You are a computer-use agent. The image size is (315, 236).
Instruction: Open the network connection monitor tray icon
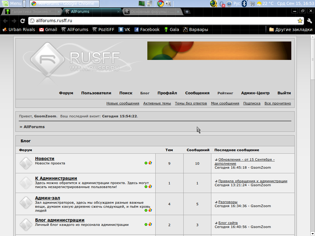[x=253, y=4]
